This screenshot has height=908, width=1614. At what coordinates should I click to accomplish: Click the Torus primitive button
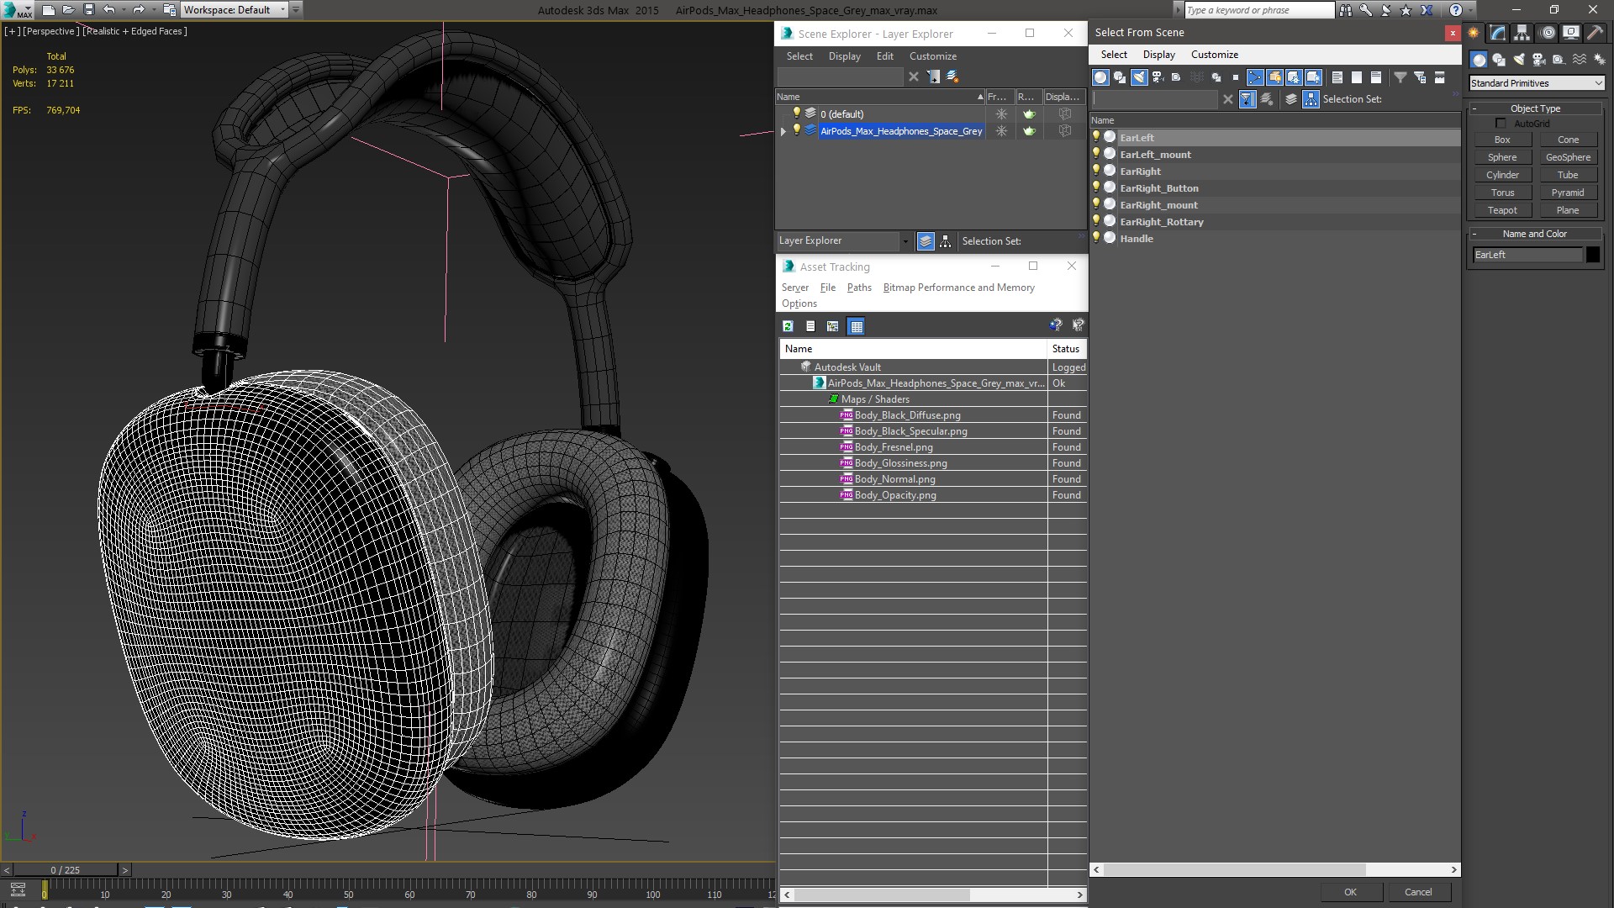1502,193
